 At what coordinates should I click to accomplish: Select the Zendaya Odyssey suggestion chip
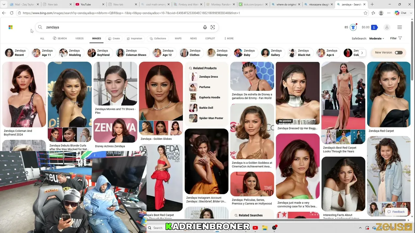pyautogui.click(x=218, y=53)
